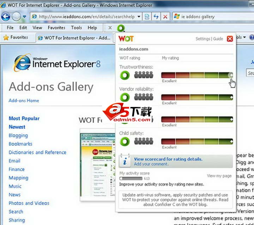Open WOT Settings link

pos(202,39)
